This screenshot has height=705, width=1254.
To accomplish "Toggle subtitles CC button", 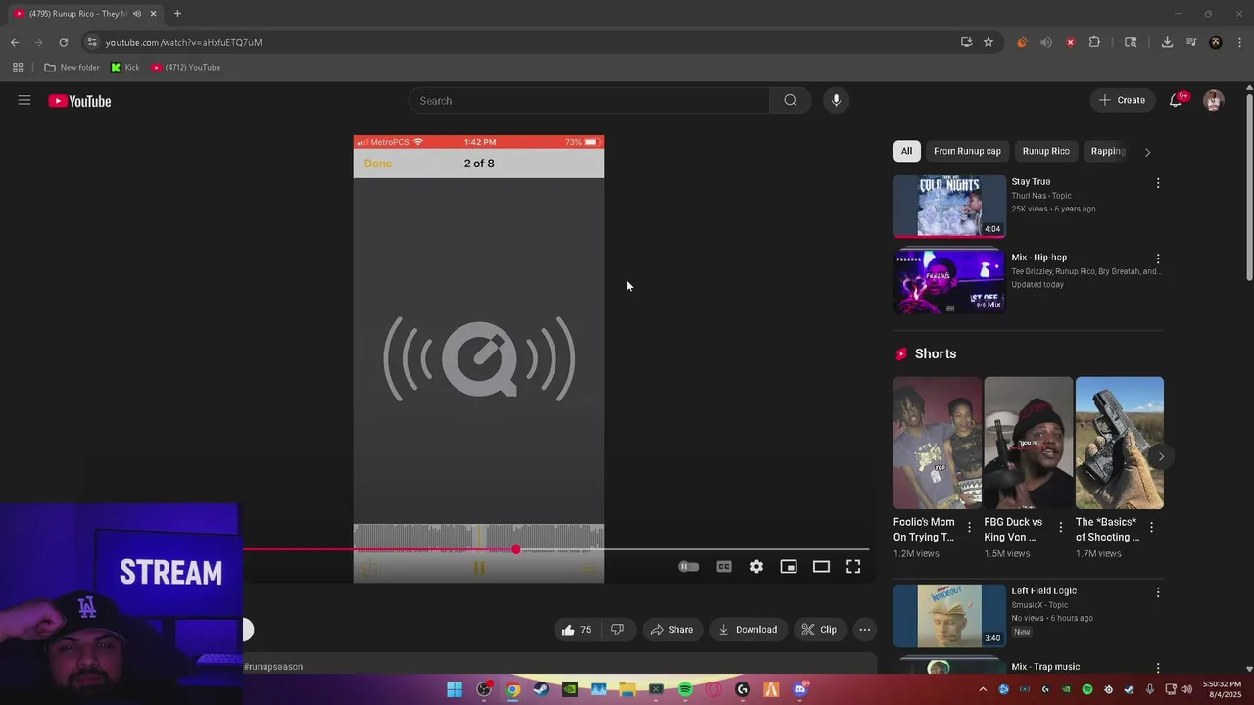I will (x=724, y=567).
